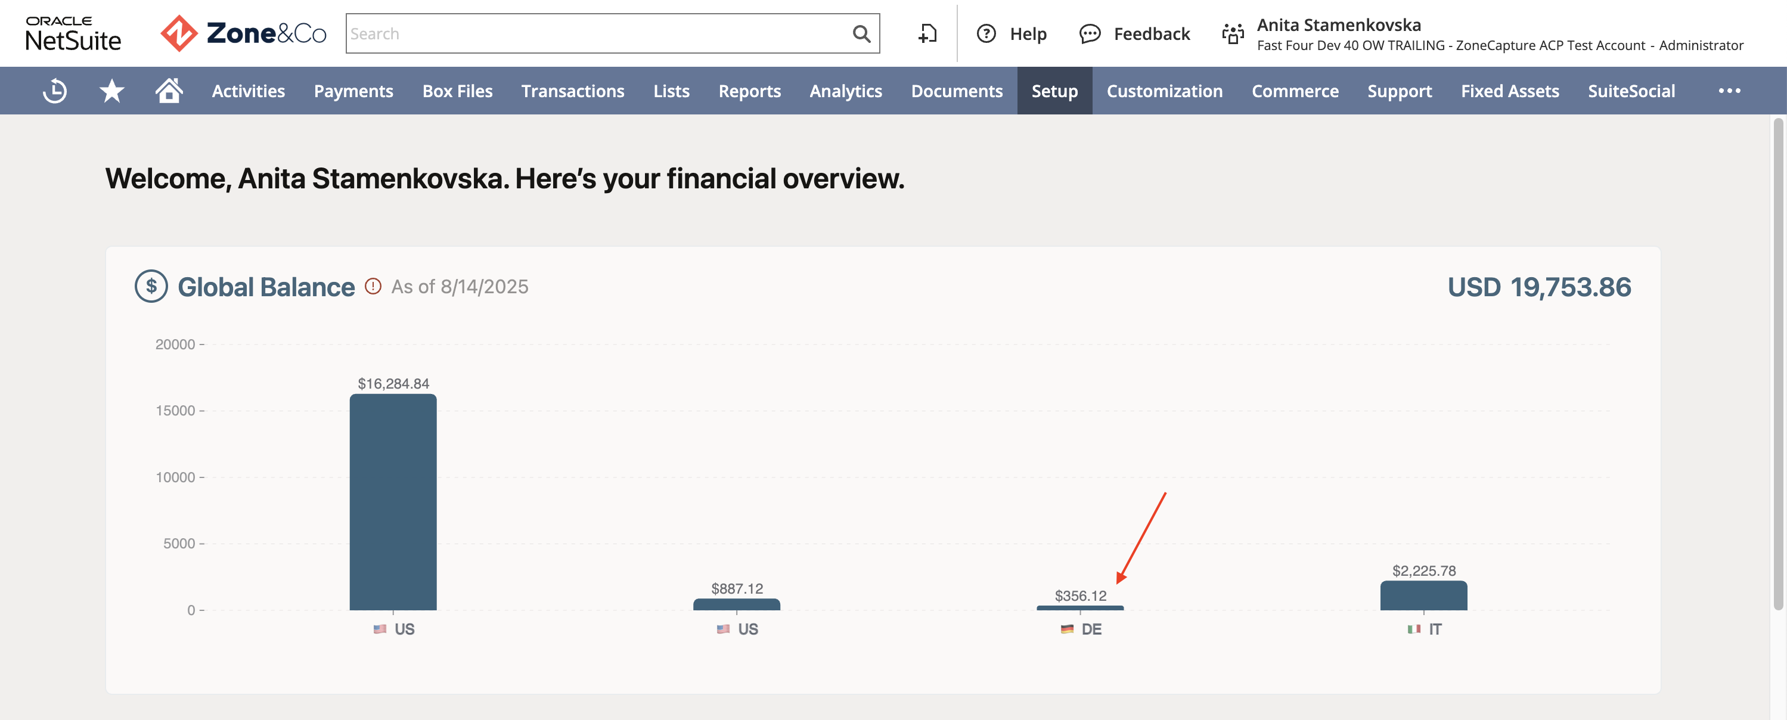Click the Feedback speech bubble icon
The width and height of the screenshot is (1787, 720).
tap(1090, 33)
